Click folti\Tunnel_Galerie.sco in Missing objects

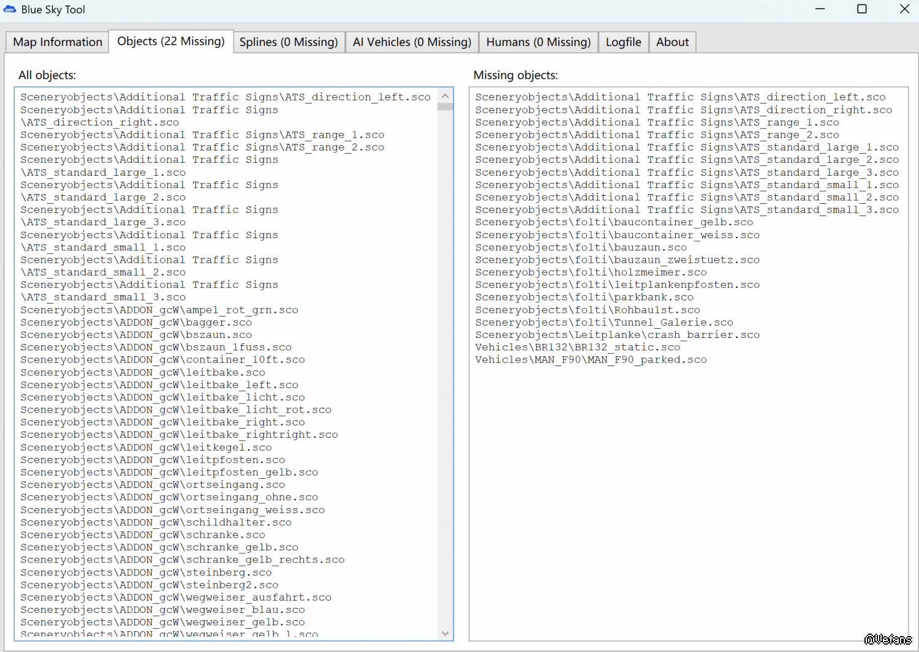(604, 323)
